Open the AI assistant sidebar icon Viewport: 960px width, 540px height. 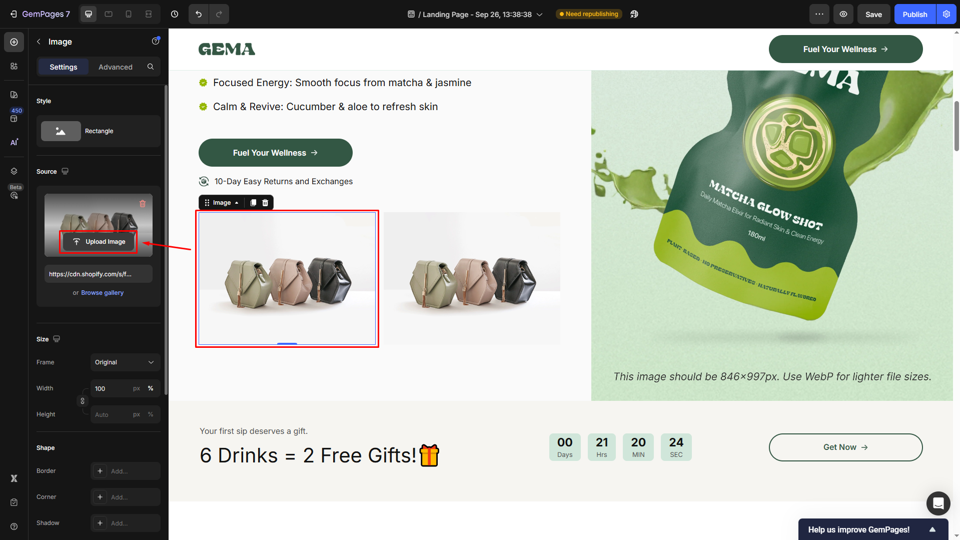[x=14, y=142]
